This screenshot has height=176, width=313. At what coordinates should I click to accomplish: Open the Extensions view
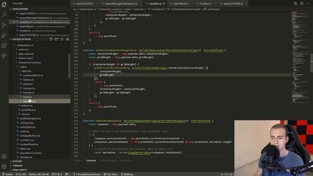pyautogui.click(x=4, y=45)
